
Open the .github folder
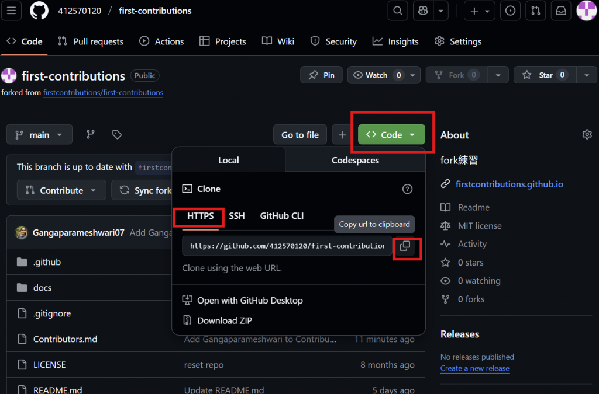pos(47,262)
